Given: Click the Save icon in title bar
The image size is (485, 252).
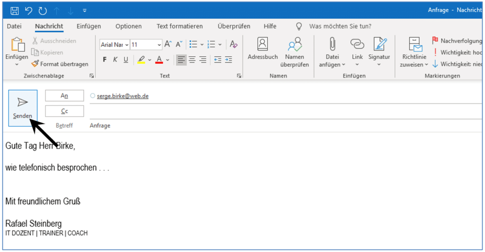Looking at the screenshot, I should point(14,11).
